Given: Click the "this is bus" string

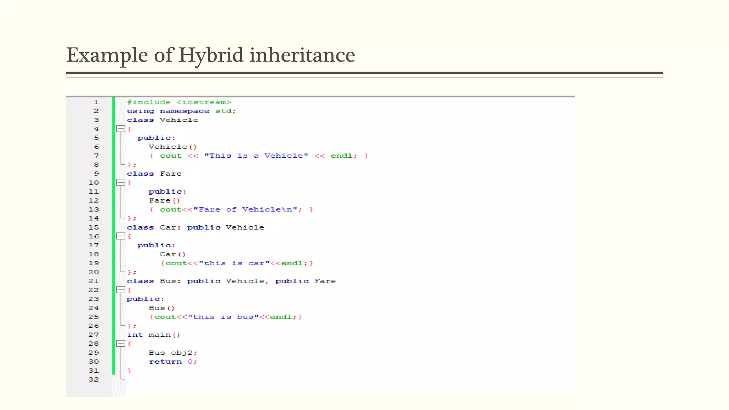Looking at the screenshot, I should [223, 317].
